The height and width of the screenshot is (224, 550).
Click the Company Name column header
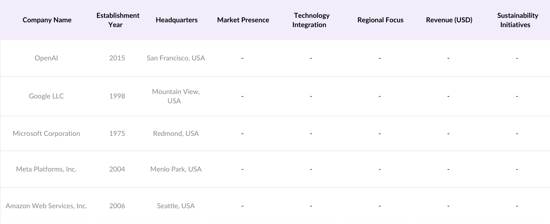pos(47,20)
